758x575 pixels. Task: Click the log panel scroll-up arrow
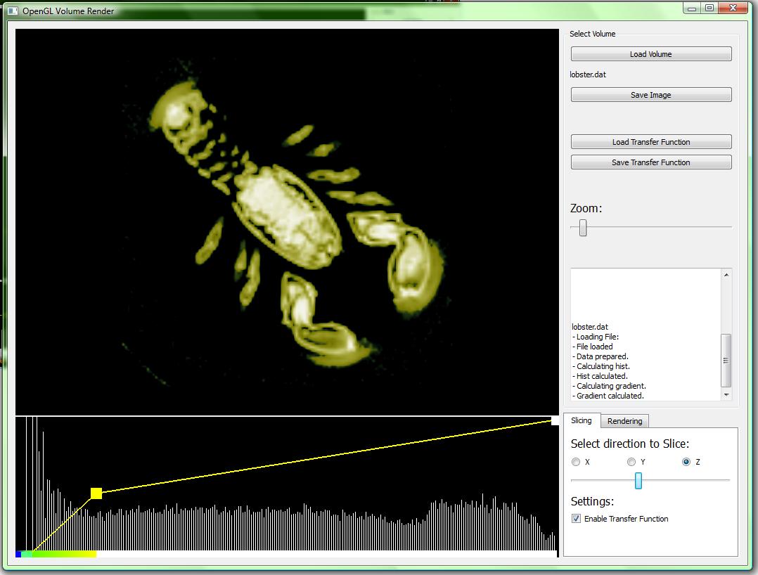click(x=726, y=275)
